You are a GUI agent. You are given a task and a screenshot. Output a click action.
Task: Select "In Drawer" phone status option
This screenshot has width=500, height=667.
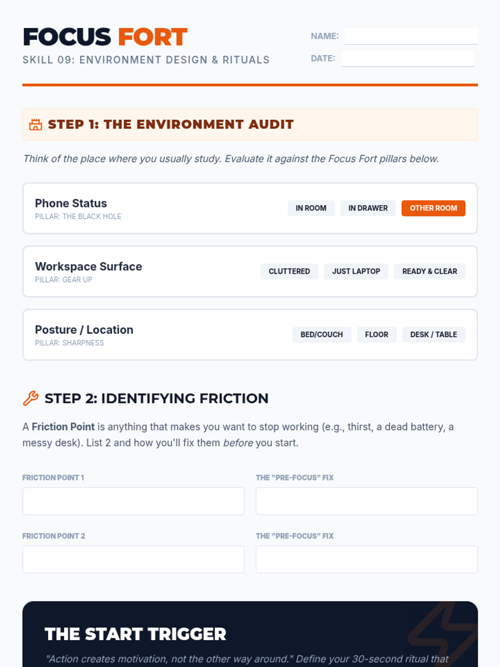click(368, 208)
